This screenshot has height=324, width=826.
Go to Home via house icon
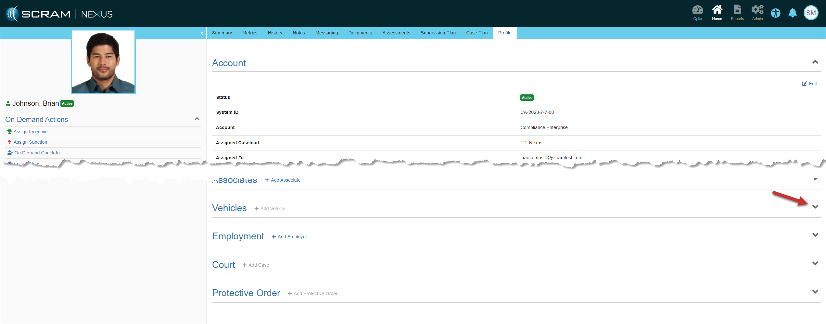717,13
